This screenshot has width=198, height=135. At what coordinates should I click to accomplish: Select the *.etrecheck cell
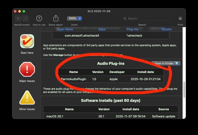(134, 36)
